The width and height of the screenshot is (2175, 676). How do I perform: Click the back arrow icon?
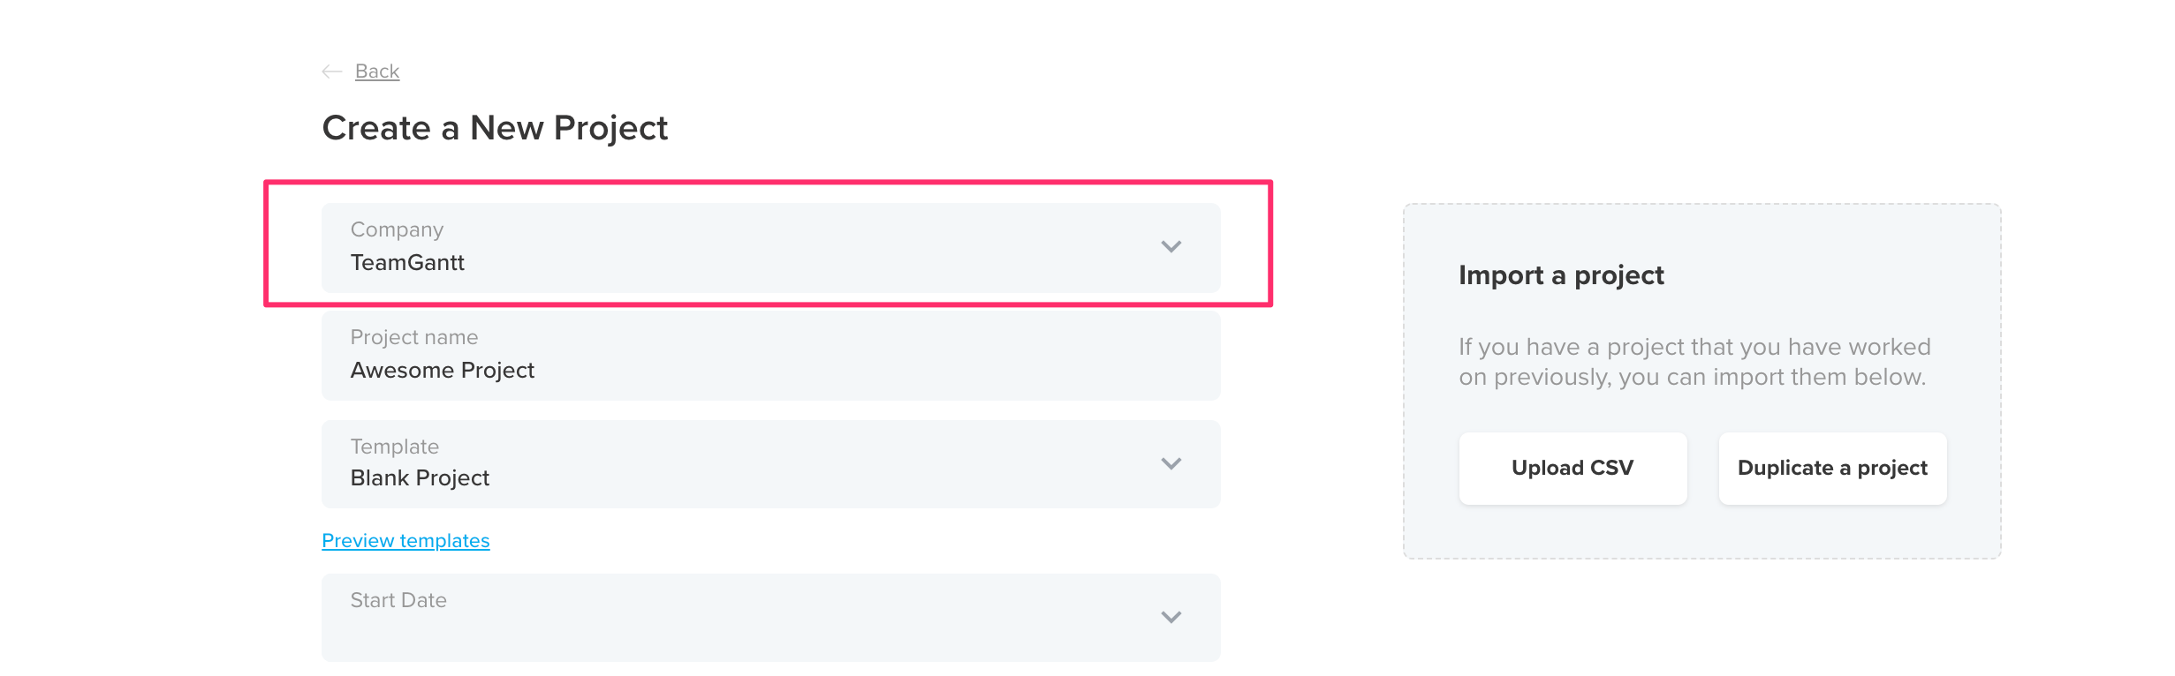(x=331, y=71)
